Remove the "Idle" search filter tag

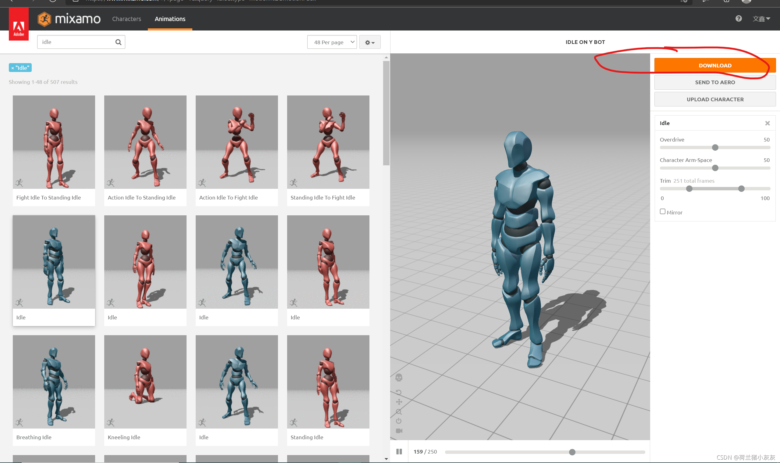[x=12, y=68]
